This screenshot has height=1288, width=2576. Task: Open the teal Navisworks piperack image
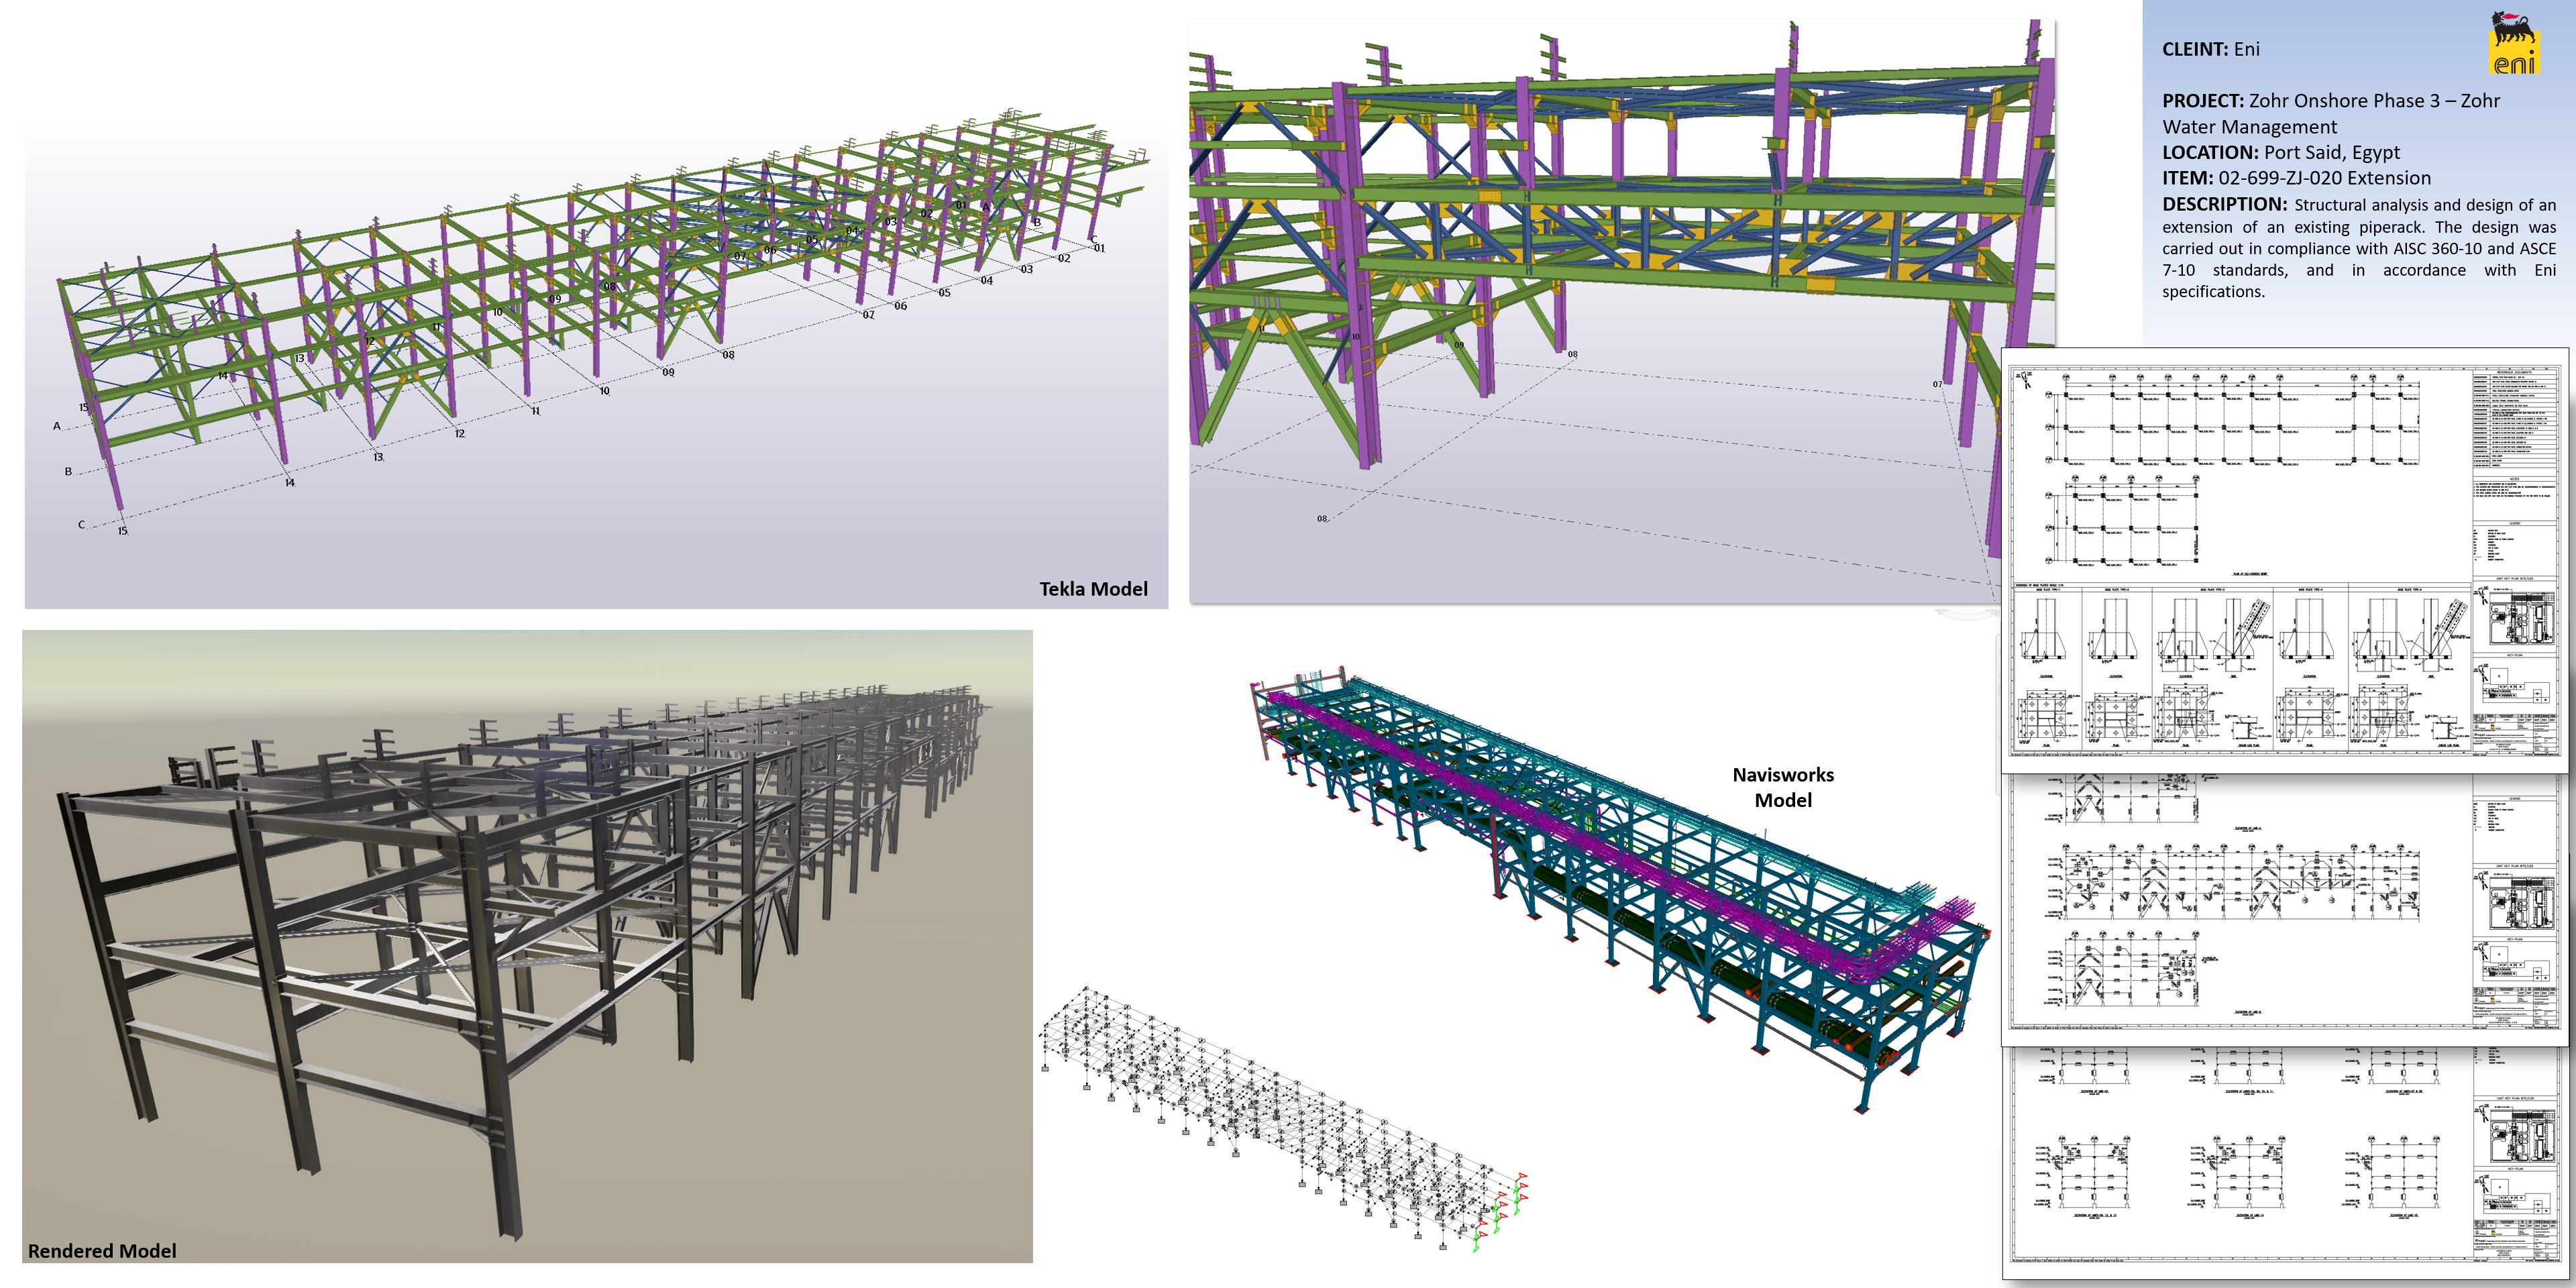(1620, 890)
